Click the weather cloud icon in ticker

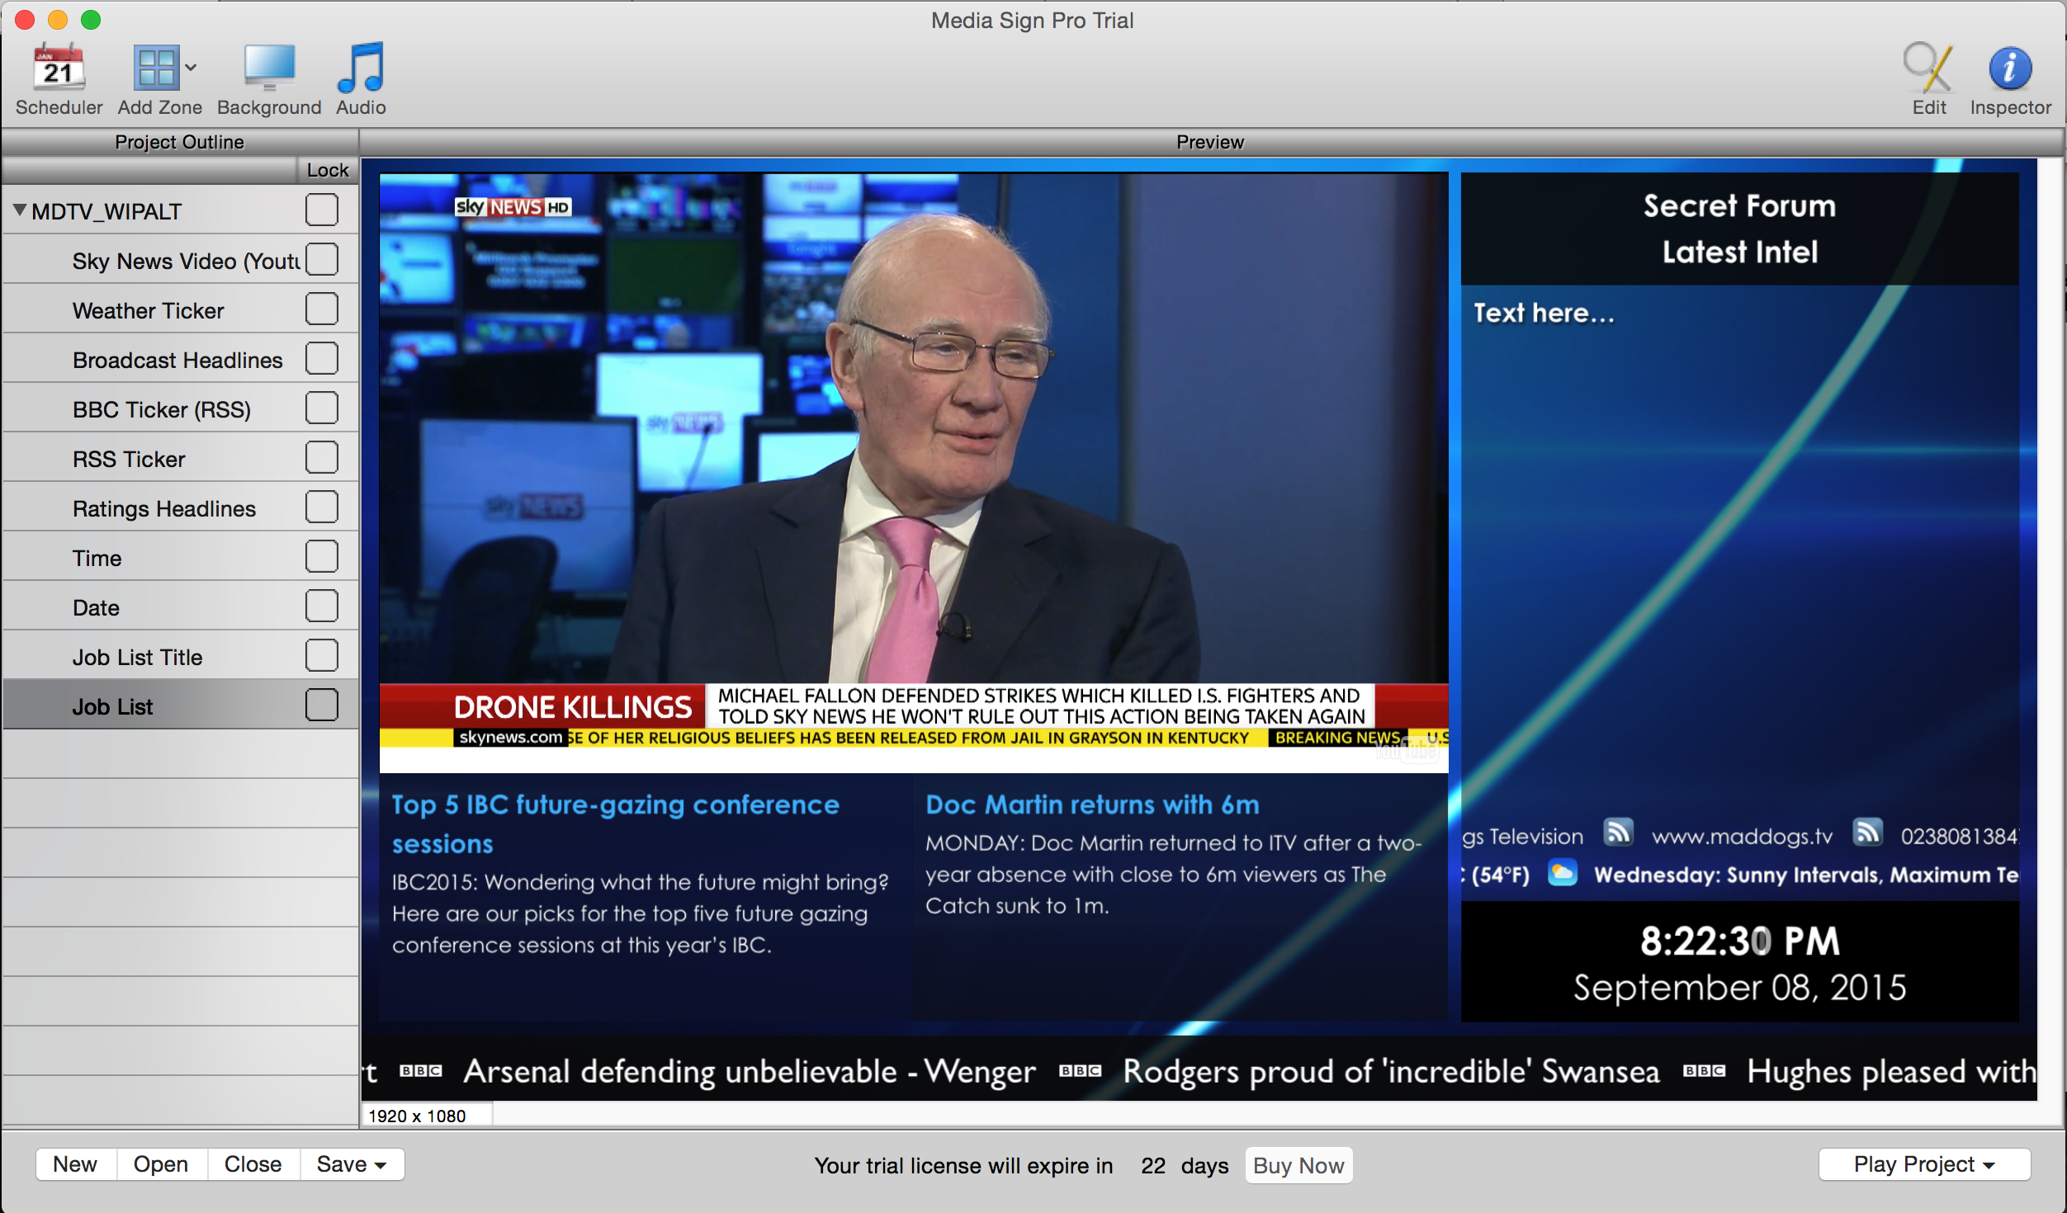pos(1562,873)
